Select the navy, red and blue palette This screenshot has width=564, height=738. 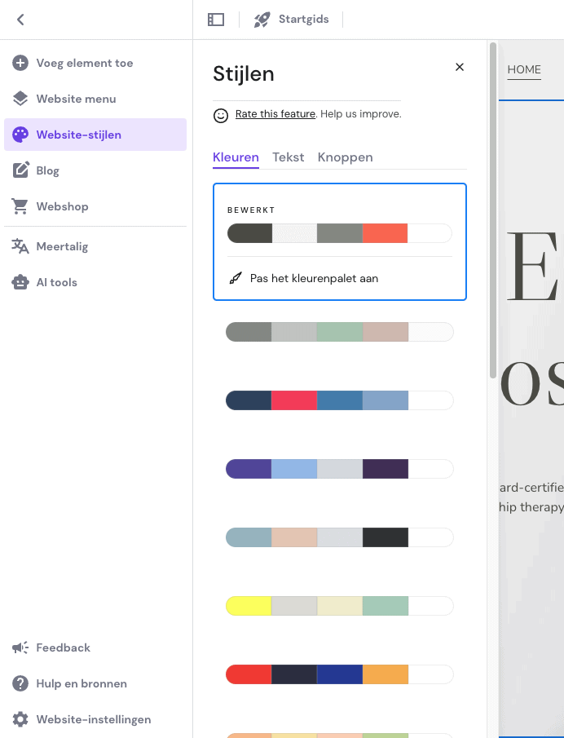point(340,400)
